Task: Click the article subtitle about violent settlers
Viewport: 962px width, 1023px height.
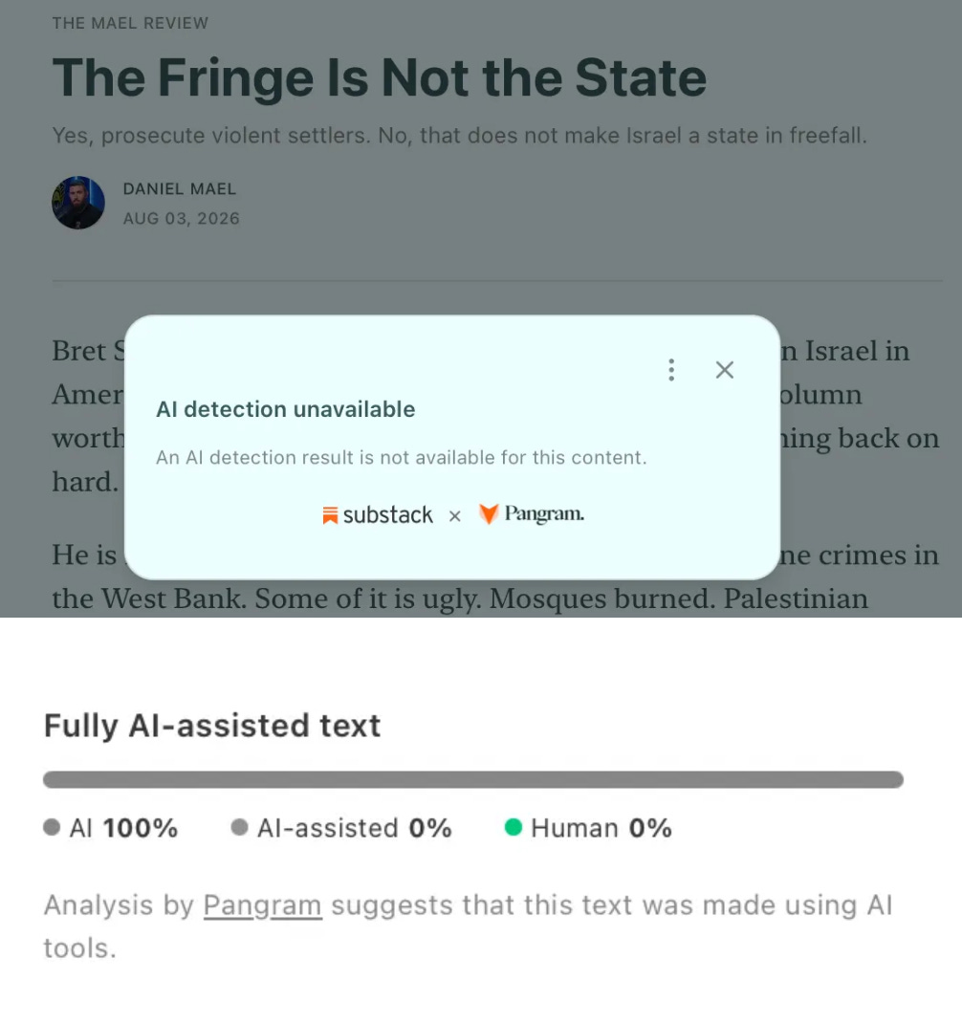Action: (x=459, y=136)
